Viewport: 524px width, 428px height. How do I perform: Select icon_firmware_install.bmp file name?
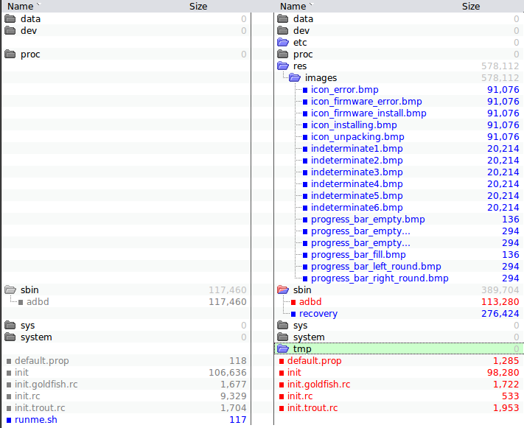(x=368, y=113)
